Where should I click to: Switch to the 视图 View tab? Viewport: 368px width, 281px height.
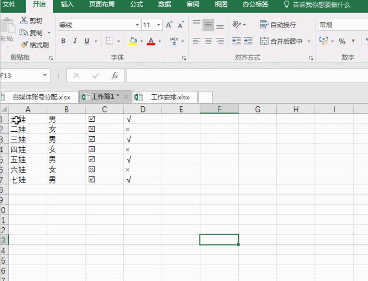point(221,4)
